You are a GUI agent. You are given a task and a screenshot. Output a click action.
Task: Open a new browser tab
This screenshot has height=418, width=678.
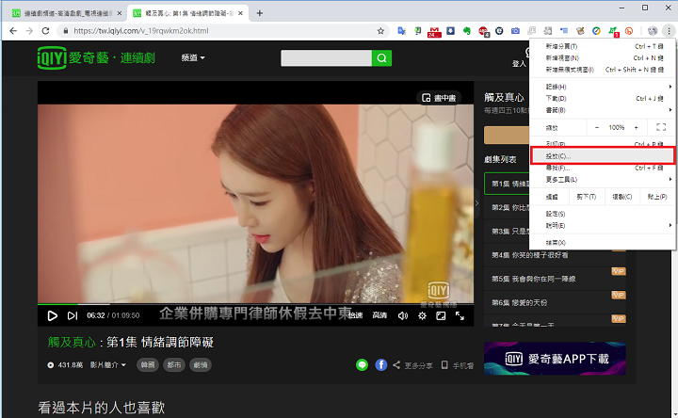260,13
